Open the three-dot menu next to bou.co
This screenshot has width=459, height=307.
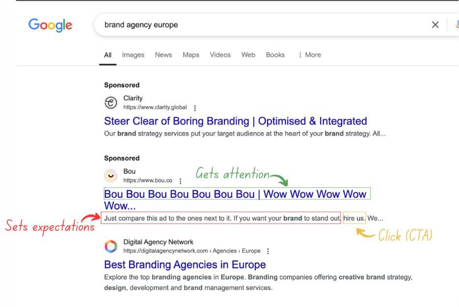click(x=181, y=181)
